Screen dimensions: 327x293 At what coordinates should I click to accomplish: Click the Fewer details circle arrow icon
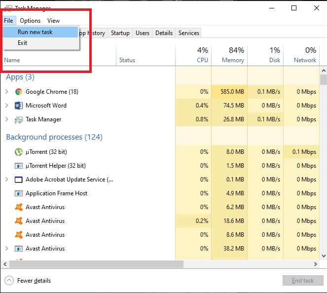(9, 281)
